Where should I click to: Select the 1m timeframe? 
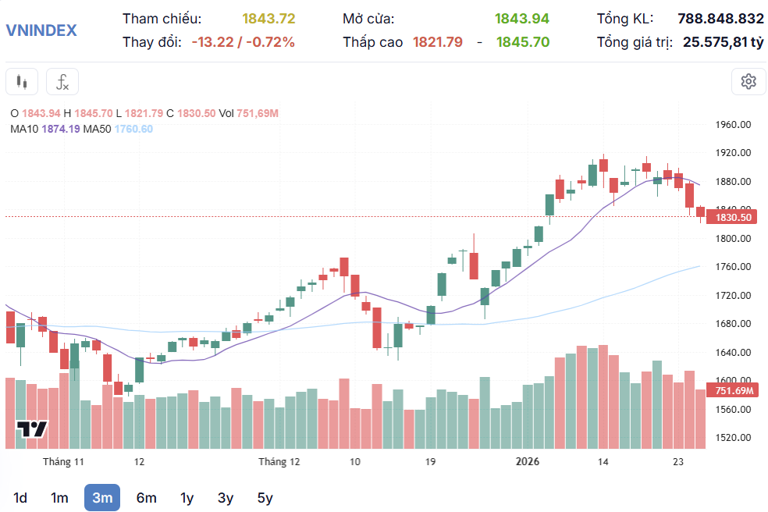click(59, 498)
